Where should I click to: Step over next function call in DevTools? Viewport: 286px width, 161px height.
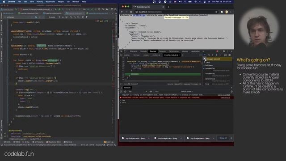click(209, 55)
